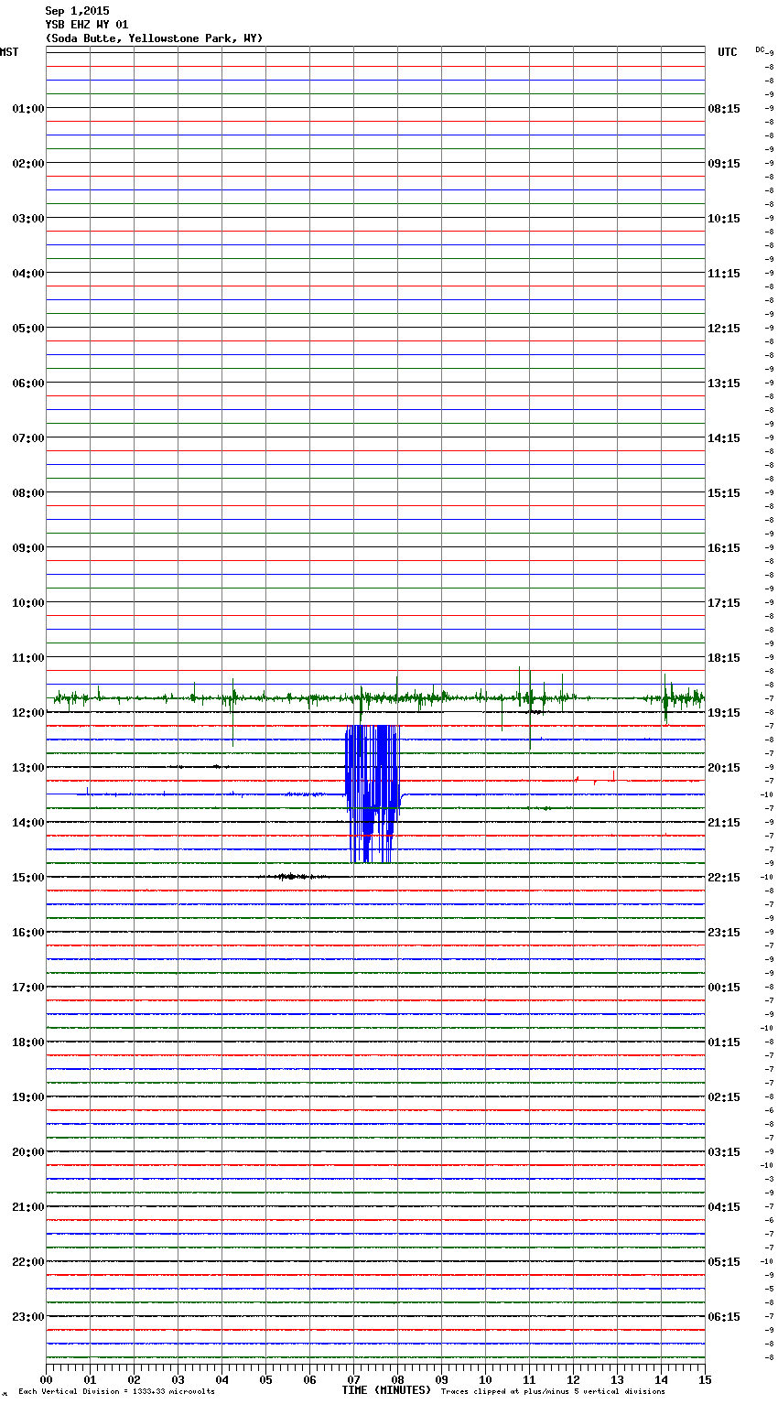The width and height of the screenshot is (778, 1404).
Task: Select the 02:00 MST time label
Action: (x=28, y=164)
